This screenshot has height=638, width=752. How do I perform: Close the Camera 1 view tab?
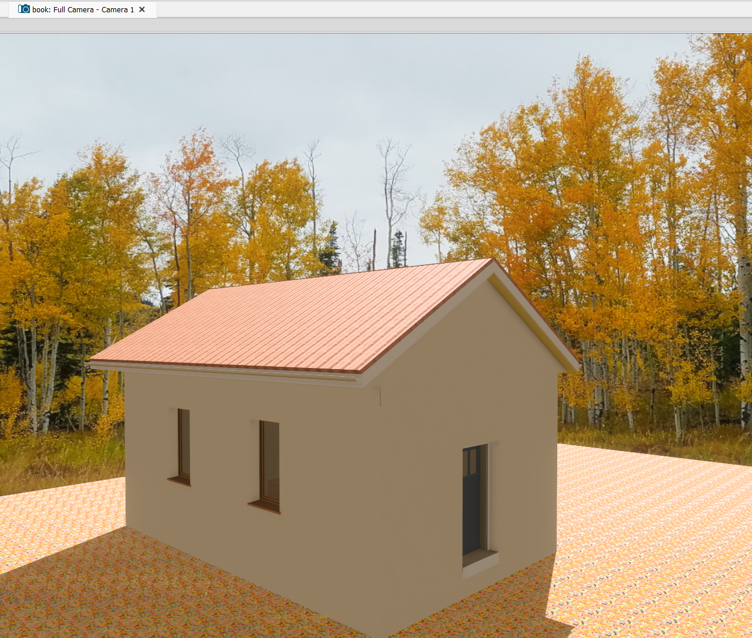point(142,9)
